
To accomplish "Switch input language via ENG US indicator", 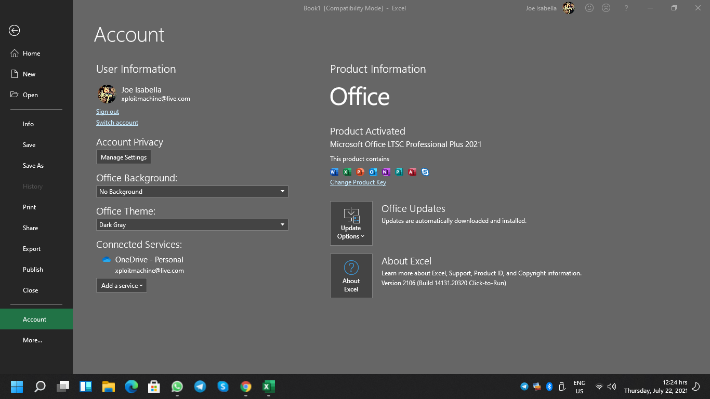I will pos(580,387).
